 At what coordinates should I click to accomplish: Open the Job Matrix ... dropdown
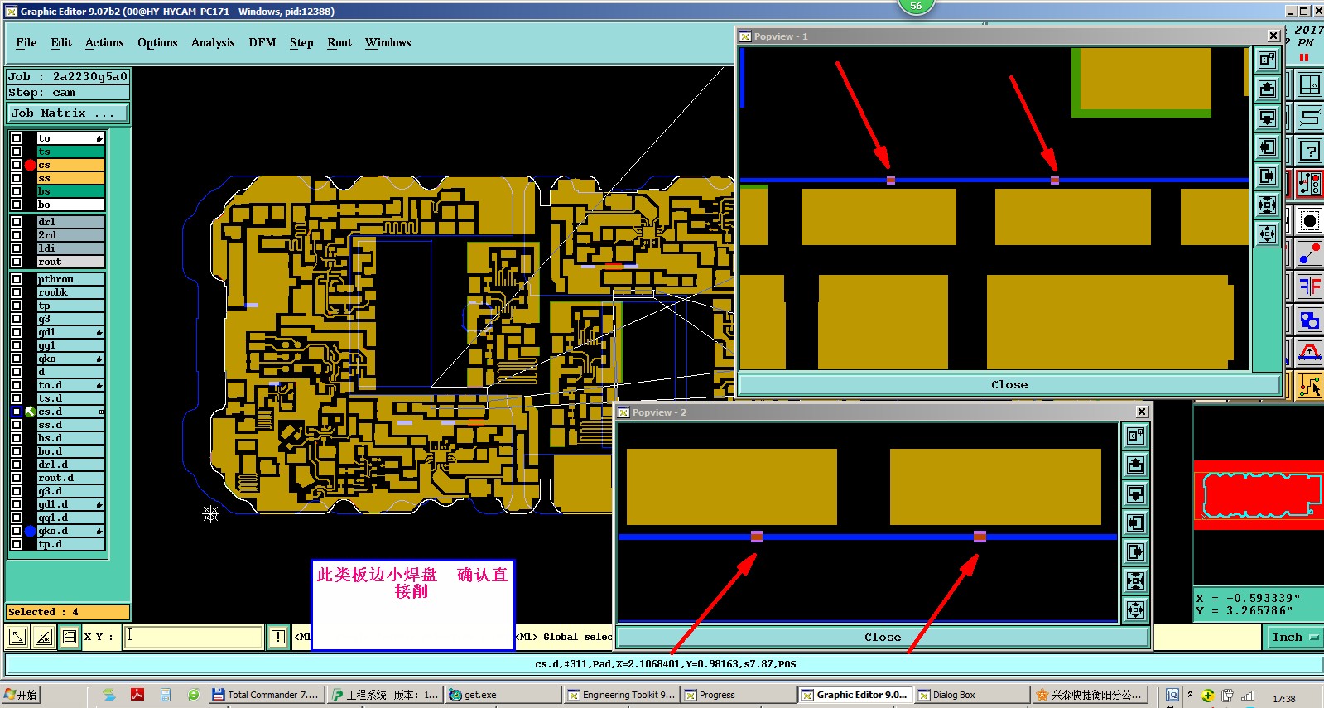[68, 113]
